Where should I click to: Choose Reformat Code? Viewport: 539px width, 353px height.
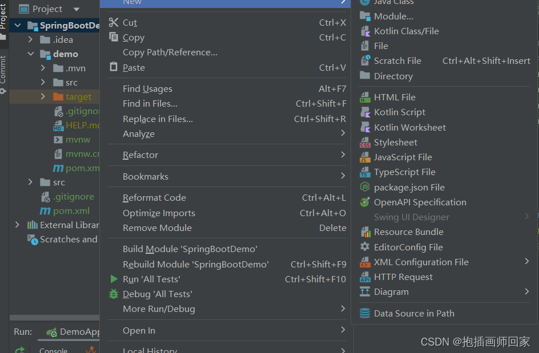[227, 198]
